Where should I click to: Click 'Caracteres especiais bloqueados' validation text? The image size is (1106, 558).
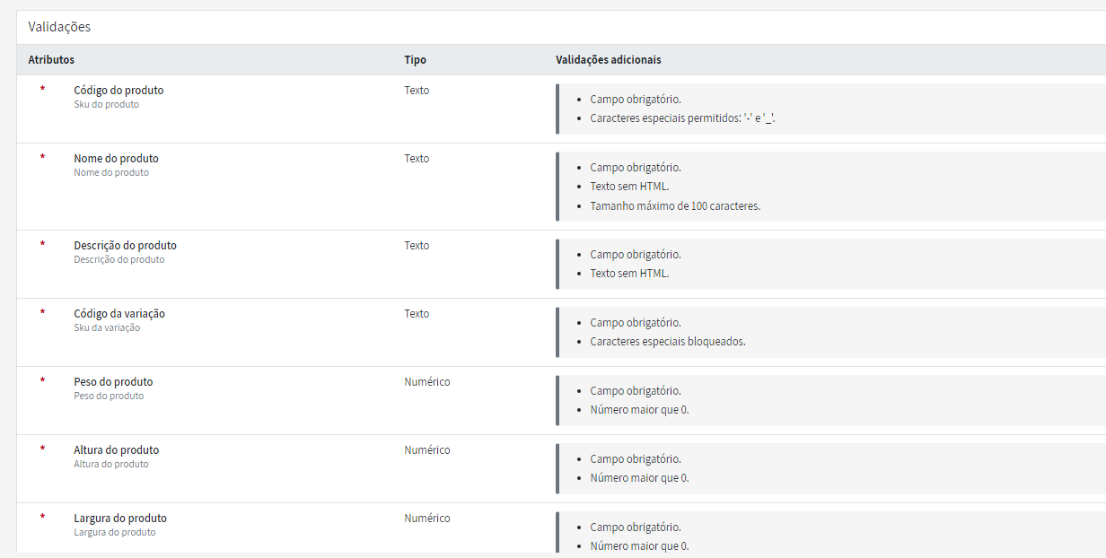pos(668,342)
